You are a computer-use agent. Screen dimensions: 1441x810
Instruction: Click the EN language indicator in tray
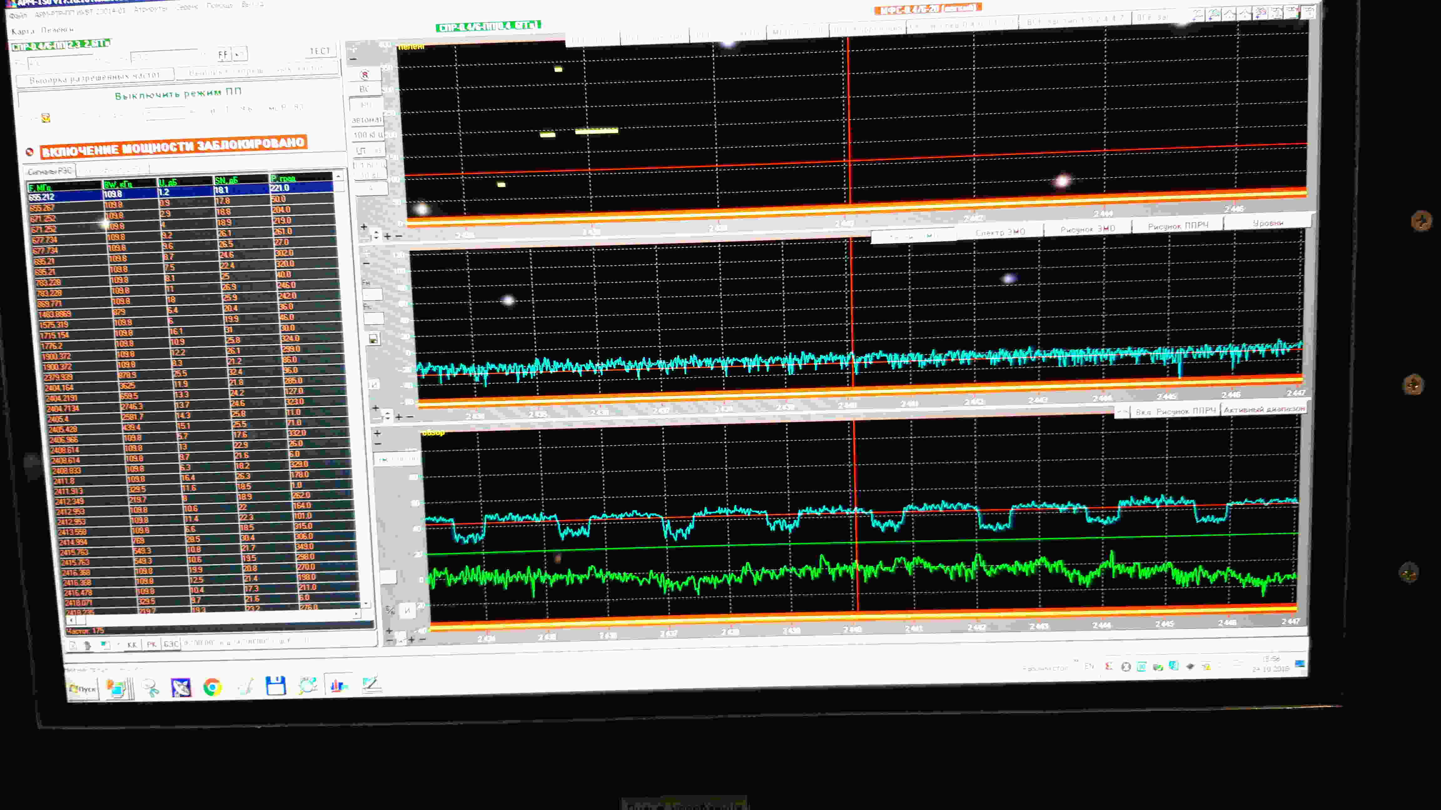1089,666
